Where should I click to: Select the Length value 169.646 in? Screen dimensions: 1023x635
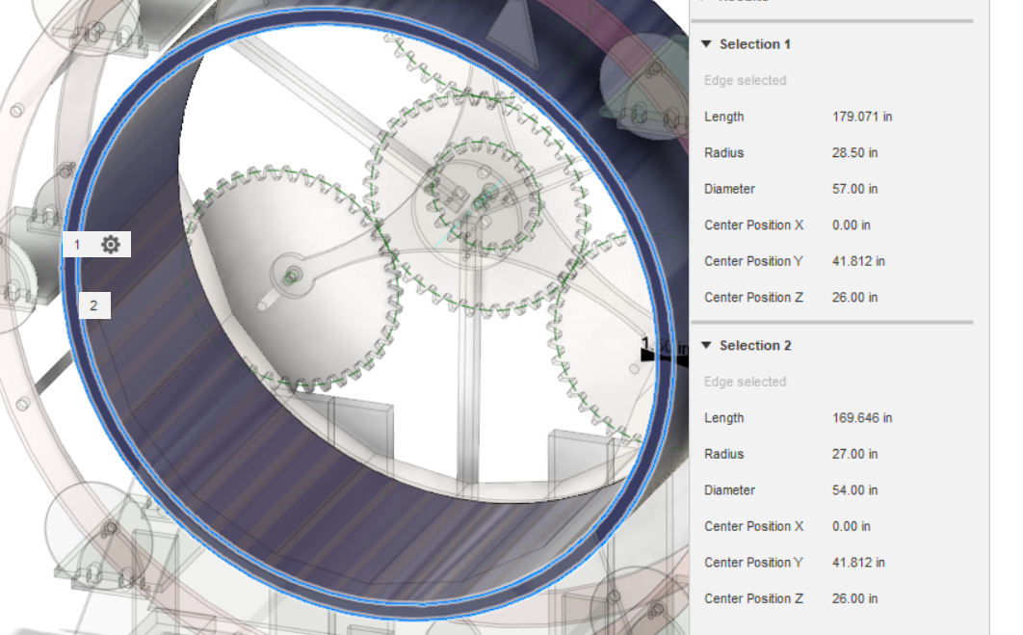pos(862,417)
